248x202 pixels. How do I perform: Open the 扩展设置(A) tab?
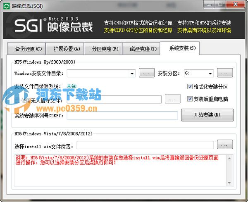tap(65, 49)
